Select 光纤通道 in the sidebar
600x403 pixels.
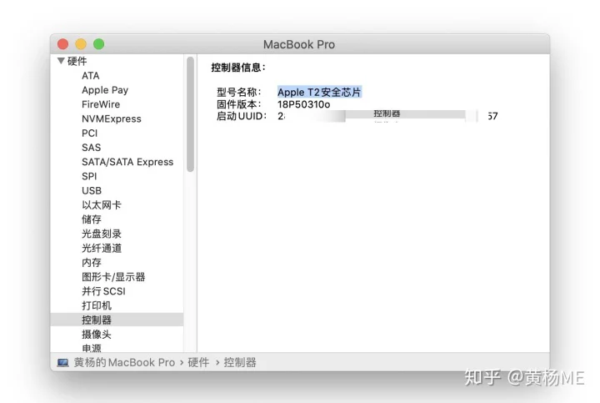102,249
